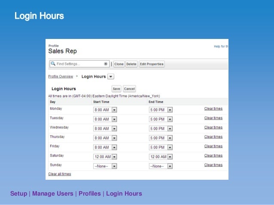
Task: Click the Day column header
Action: coord(52,102)
